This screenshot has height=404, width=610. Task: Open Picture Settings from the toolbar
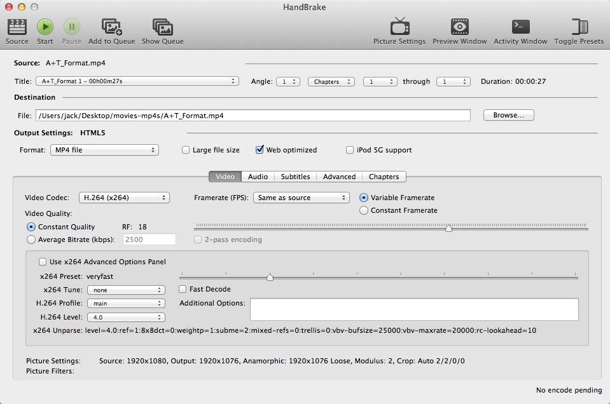[399, 27]
